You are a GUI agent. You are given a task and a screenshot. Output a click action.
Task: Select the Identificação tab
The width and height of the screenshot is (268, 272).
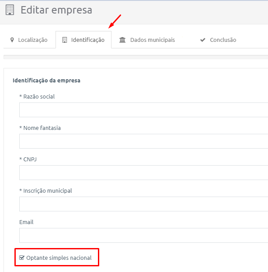[x=84, y=40]
